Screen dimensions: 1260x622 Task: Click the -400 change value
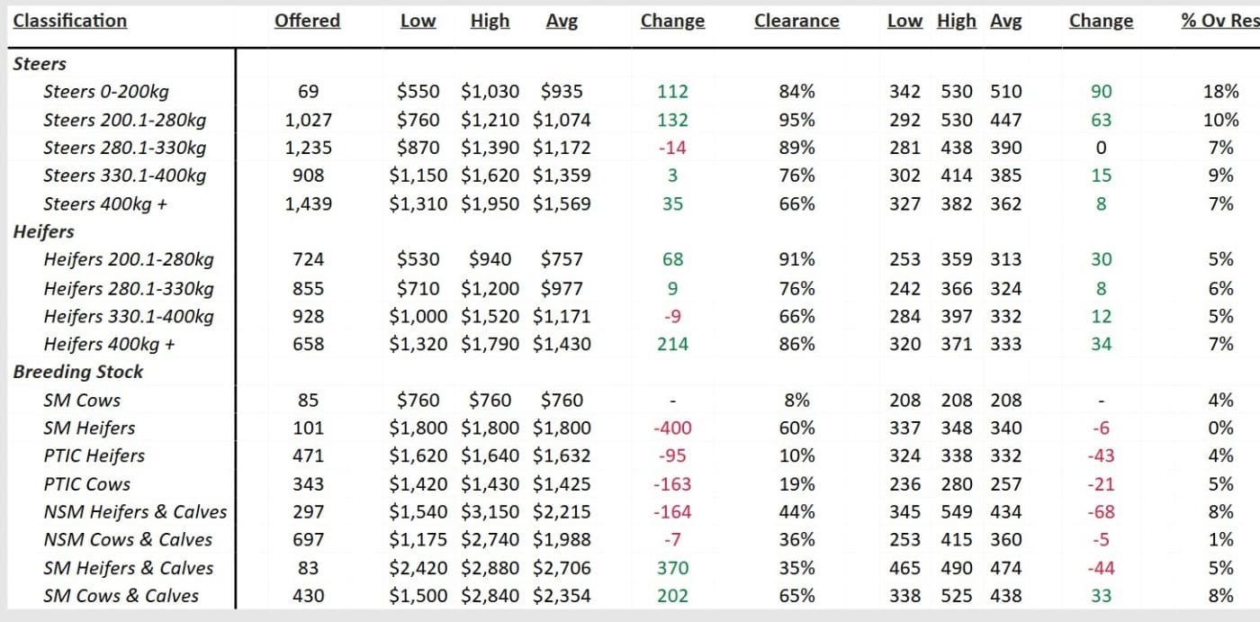click(x=672, y=428)
